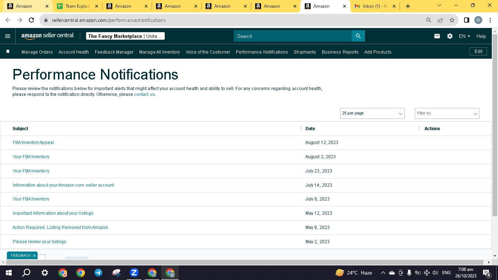498x280 pixels.
Task: Open Your FBA Inventory from July 9, 2023
Action: (31, 199)
